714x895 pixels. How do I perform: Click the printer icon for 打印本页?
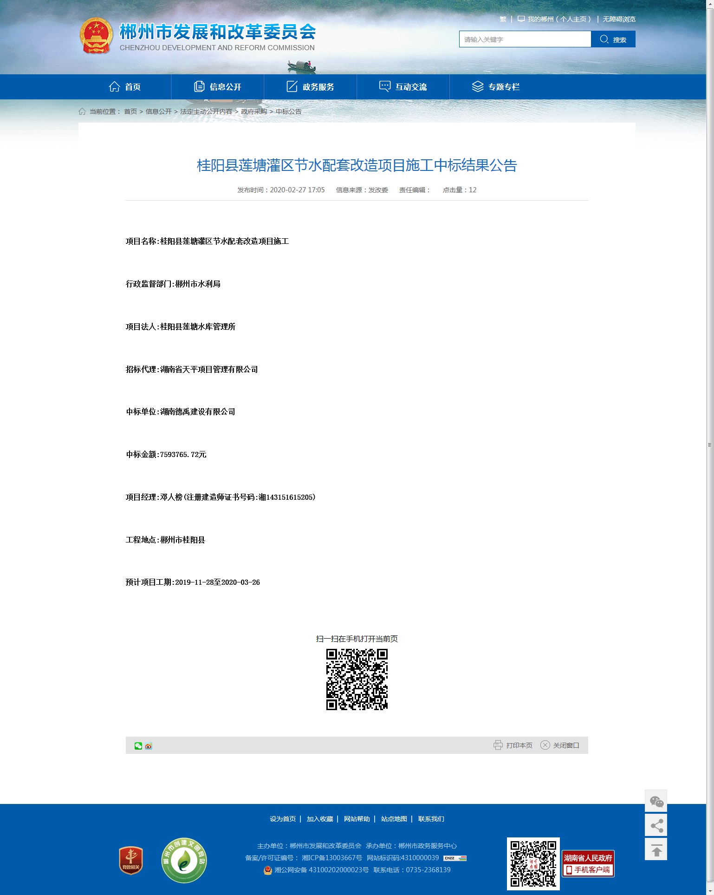tap(498, 745)
